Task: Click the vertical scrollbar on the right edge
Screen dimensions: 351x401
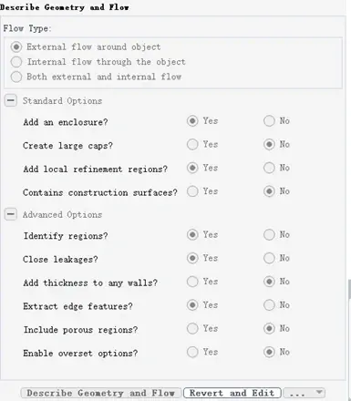Action: 349,289
